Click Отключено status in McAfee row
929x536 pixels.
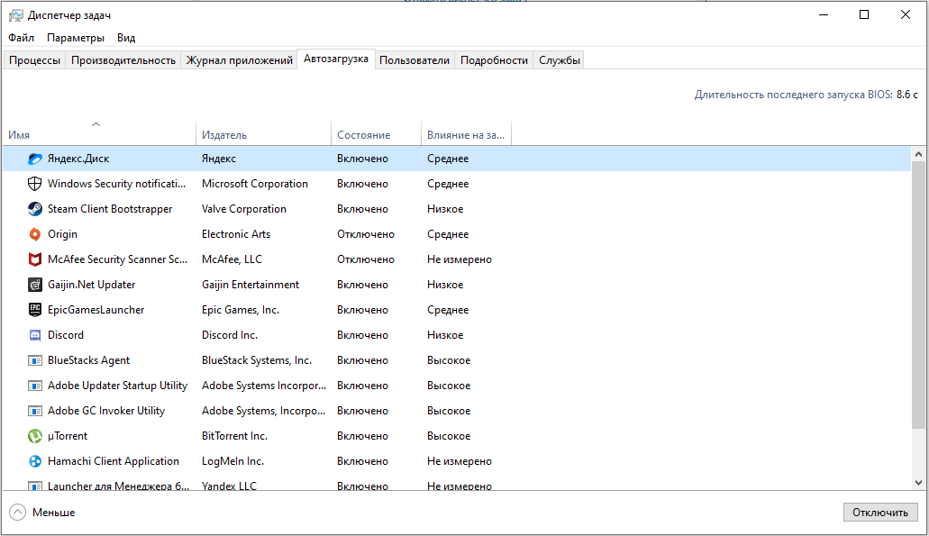[366, 259]
